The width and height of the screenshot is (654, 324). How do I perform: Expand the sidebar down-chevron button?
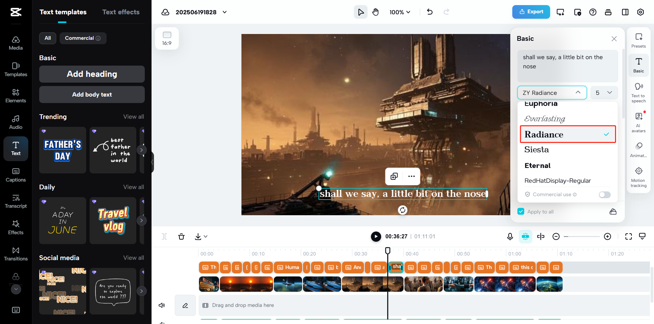(16, 289)
